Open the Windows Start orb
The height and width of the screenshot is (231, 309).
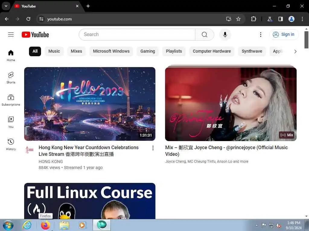coord(8,225)
